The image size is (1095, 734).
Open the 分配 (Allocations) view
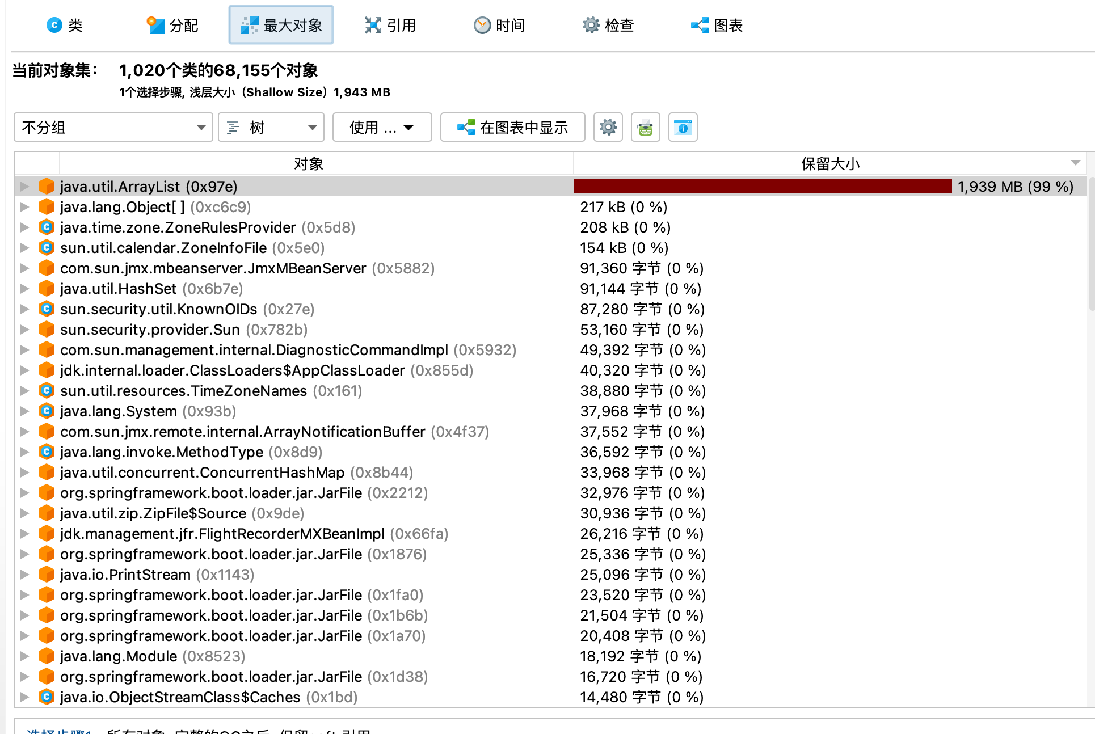172,26
